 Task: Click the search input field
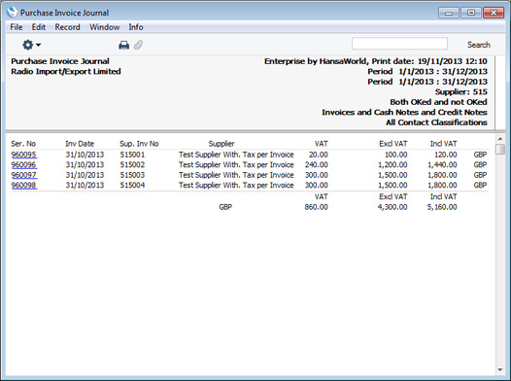(399, 44)
